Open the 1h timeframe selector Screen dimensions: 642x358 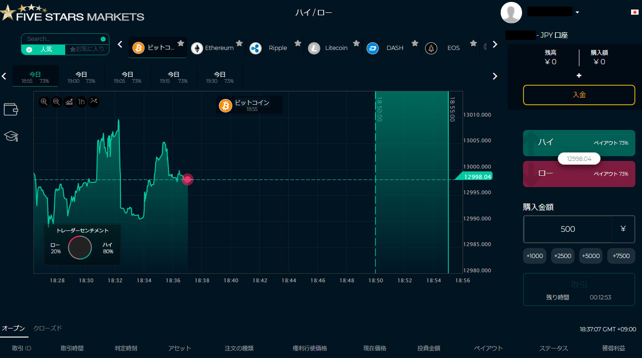(x=81, y=101)
